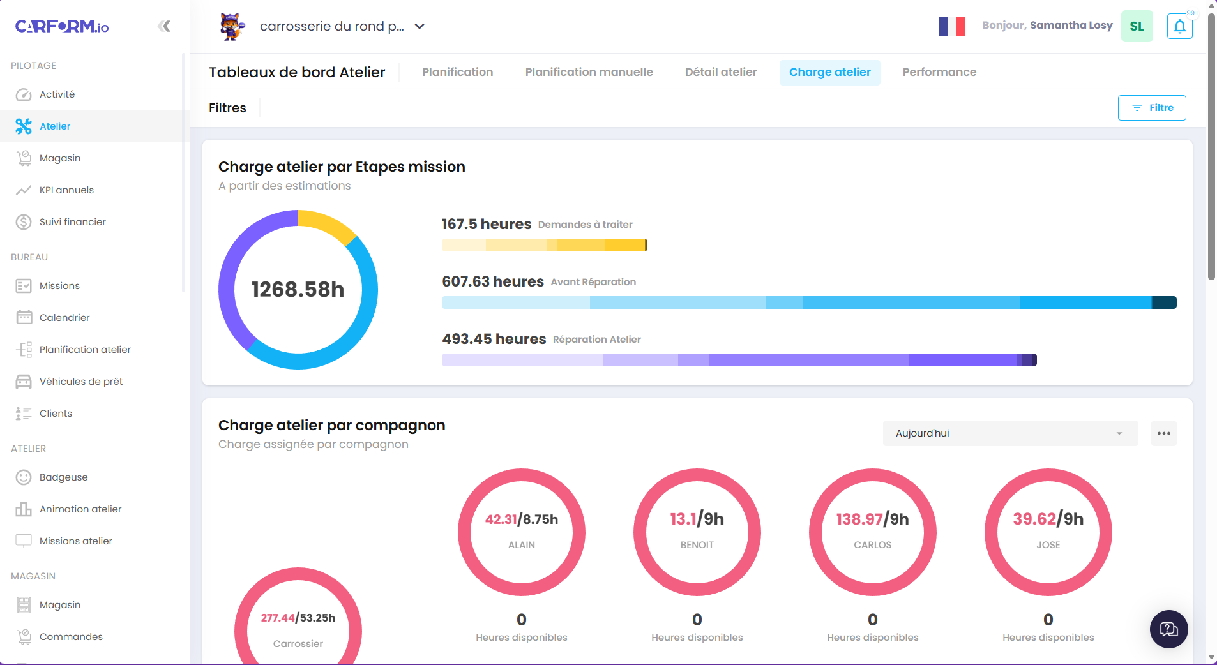This screenshot has height=665, width=1217.
Task: Open the Détail atelier tab
Action: [x=720, y=72]
